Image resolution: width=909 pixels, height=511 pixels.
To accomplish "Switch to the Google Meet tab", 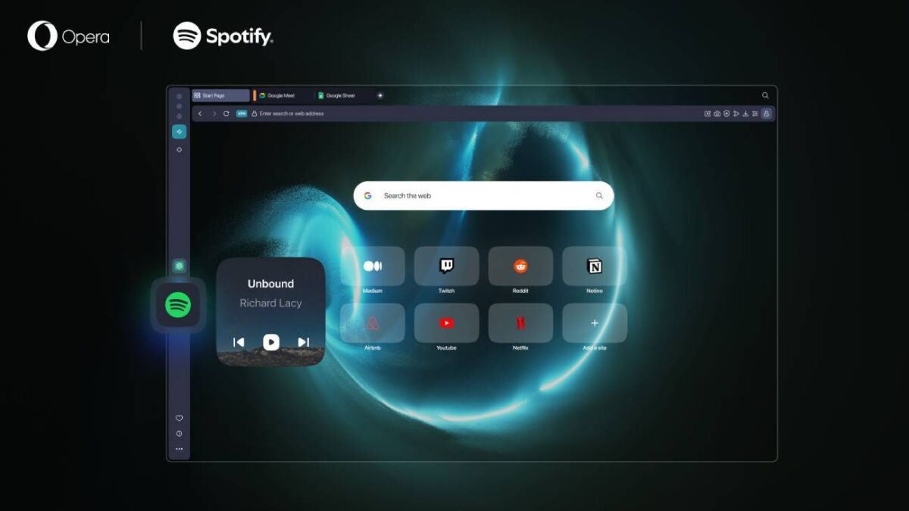I will 280,96.
